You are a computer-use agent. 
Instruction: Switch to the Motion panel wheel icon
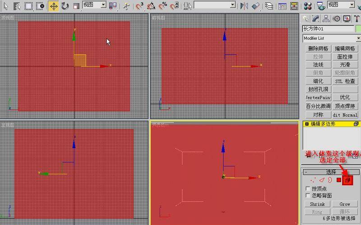(336, 19)
